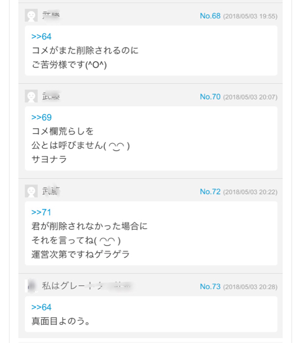
Task: Open the No.68 comment number link
Action: [x=210, y=16]
